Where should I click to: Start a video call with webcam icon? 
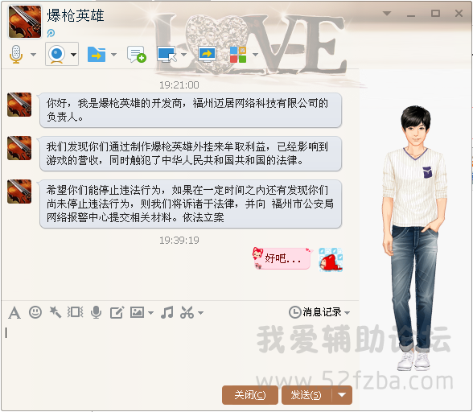(56, 55)
